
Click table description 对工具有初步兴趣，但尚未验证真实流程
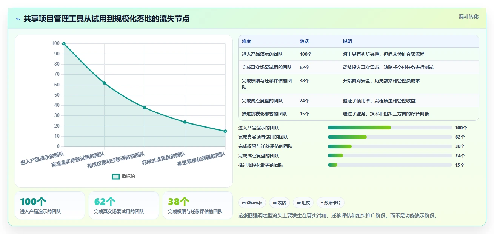coord(383,54)
